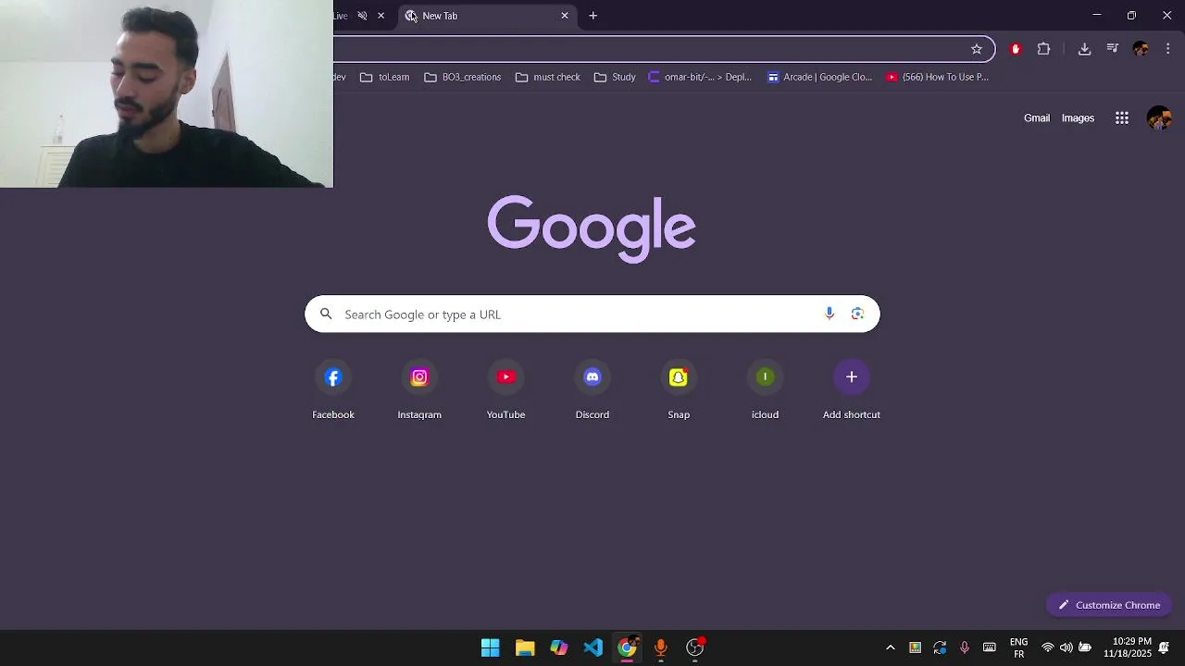The image size is (1185, 666).
Task: Click the Customize Chrome button
Action: click(1109, 605)
